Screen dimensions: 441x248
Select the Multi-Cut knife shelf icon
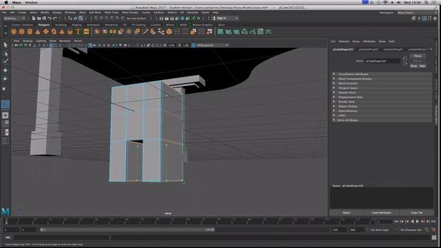[145, 32]
